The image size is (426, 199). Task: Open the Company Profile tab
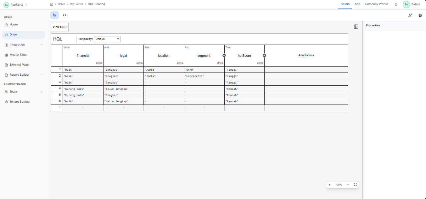tap(376, 4)
